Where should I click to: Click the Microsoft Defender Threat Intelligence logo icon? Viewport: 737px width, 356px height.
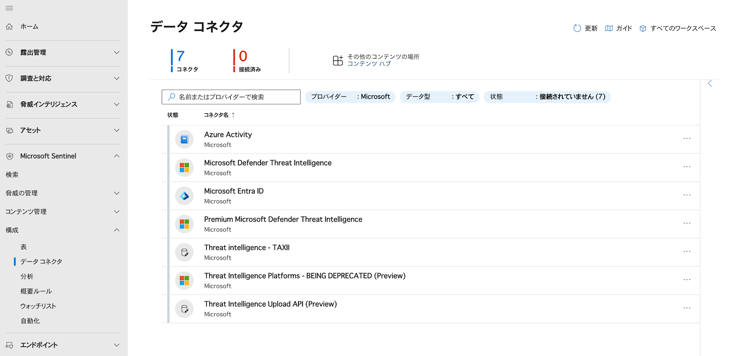click(x=184, y=168)
